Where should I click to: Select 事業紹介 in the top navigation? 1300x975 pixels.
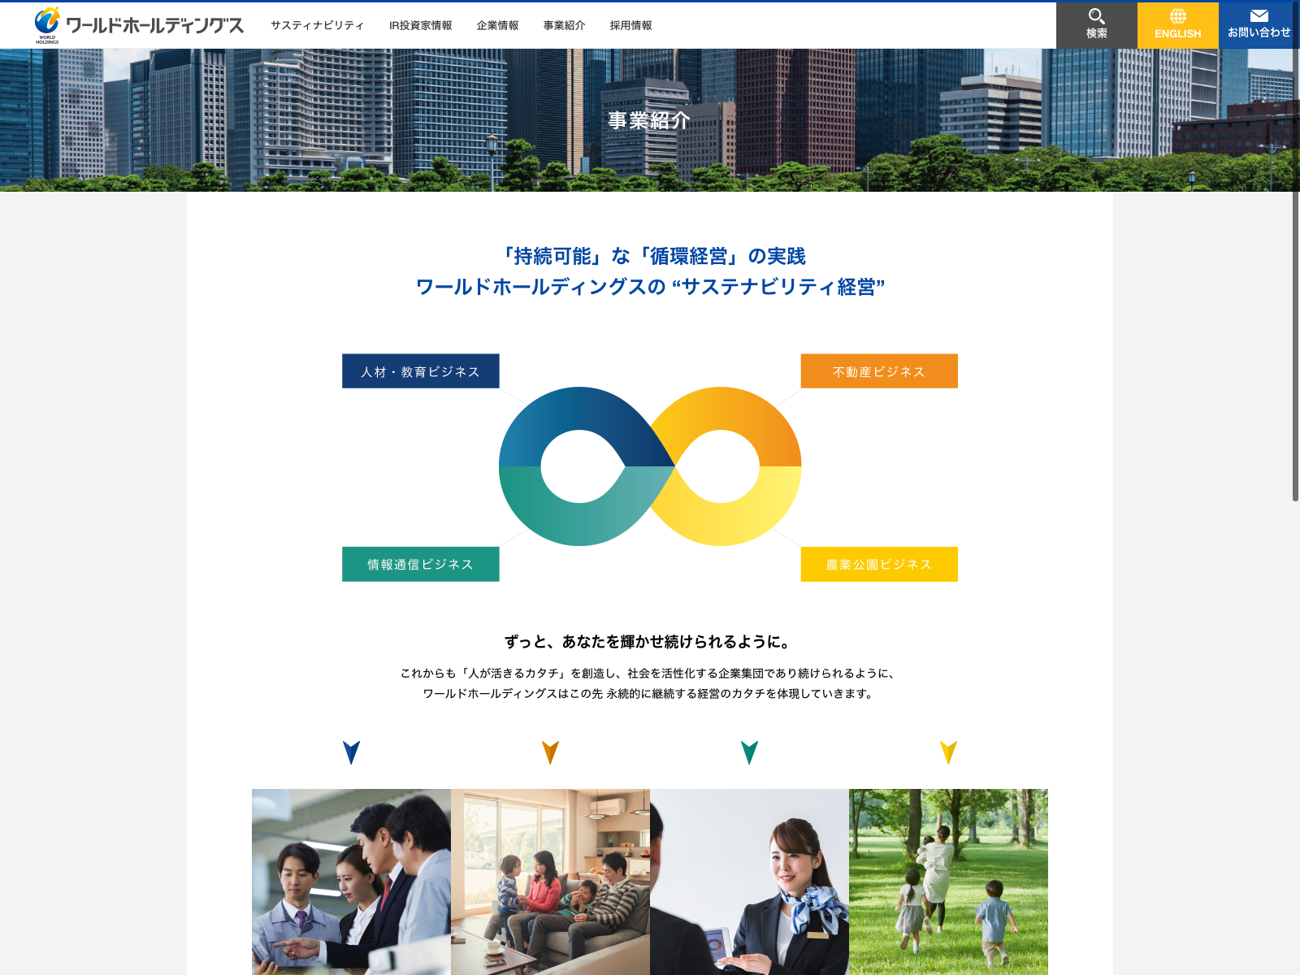click(564, 25)
